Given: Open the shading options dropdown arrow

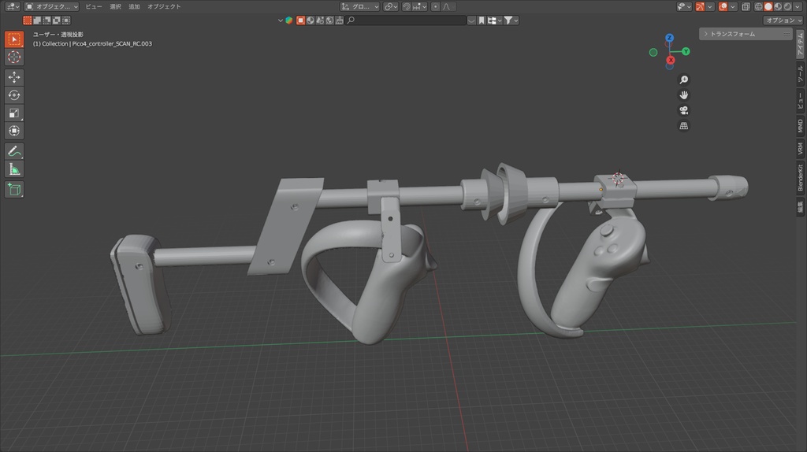Looking at the screenshot, I should (798, 6).
